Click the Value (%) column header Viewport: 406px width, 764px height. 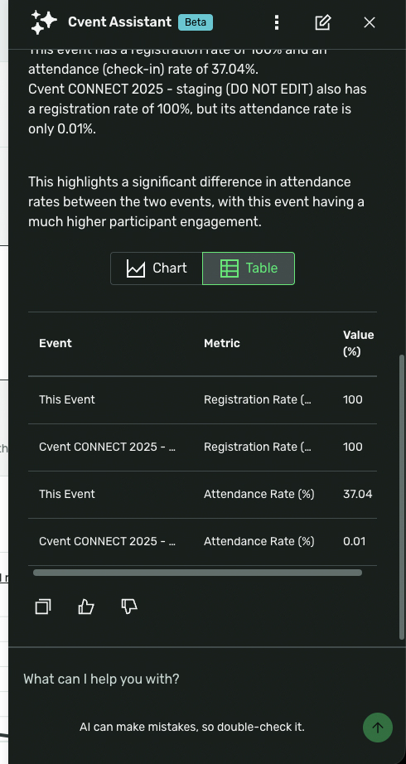[358, 344]
